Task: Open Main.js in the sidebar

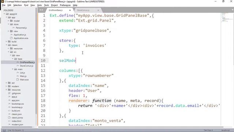Action: click(x=23, y=76)
